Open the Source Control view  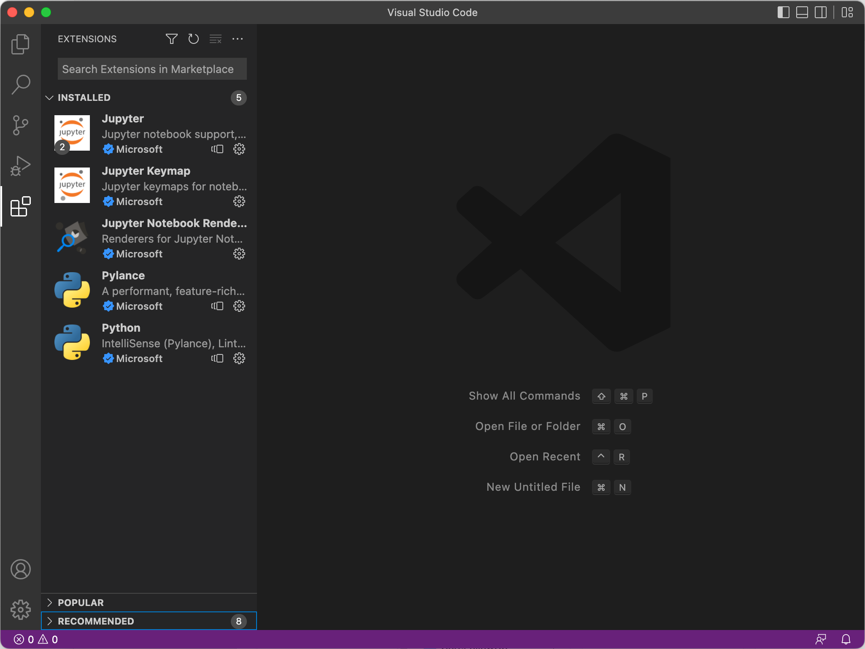20,125
